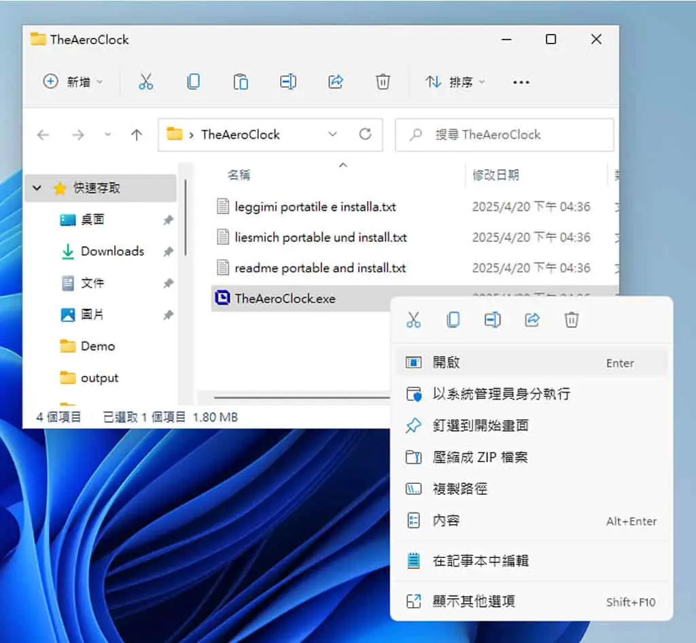Open the three-dot See more menu
Screen dimensions: 696x643
tap(521, 82)
